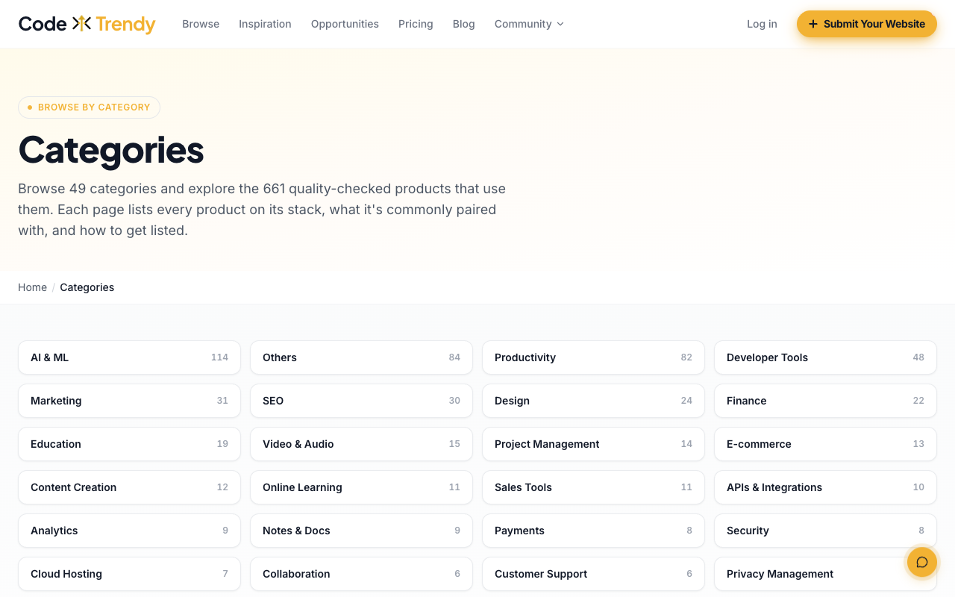Select the Payments category
The width and height of the screenshot is (955, 597).
(593, 531)
